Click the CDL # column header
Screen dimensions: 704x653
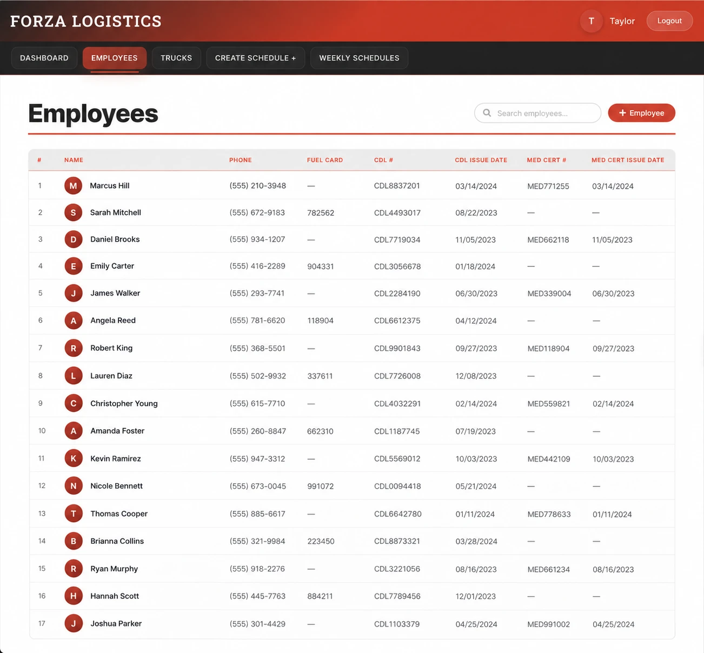pyautogui.click(x=383, y=160)
